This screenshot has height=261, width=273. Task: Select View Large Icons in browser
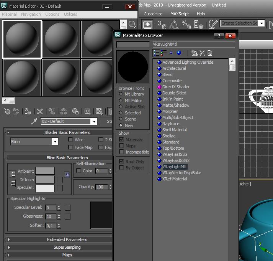(x=179, y=53)
